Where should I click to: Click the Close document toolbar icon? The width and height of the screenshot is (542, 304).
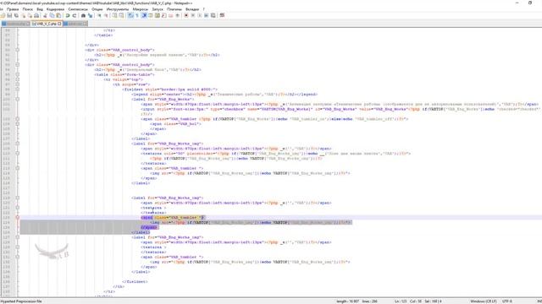(24, 15)
